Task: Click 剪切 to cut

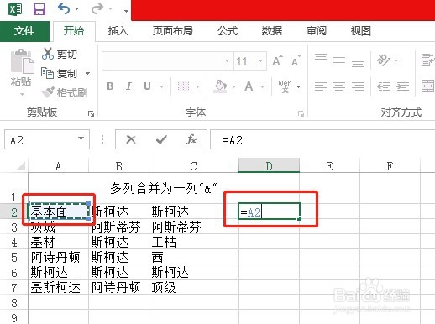Action: [x=59, y=54]
